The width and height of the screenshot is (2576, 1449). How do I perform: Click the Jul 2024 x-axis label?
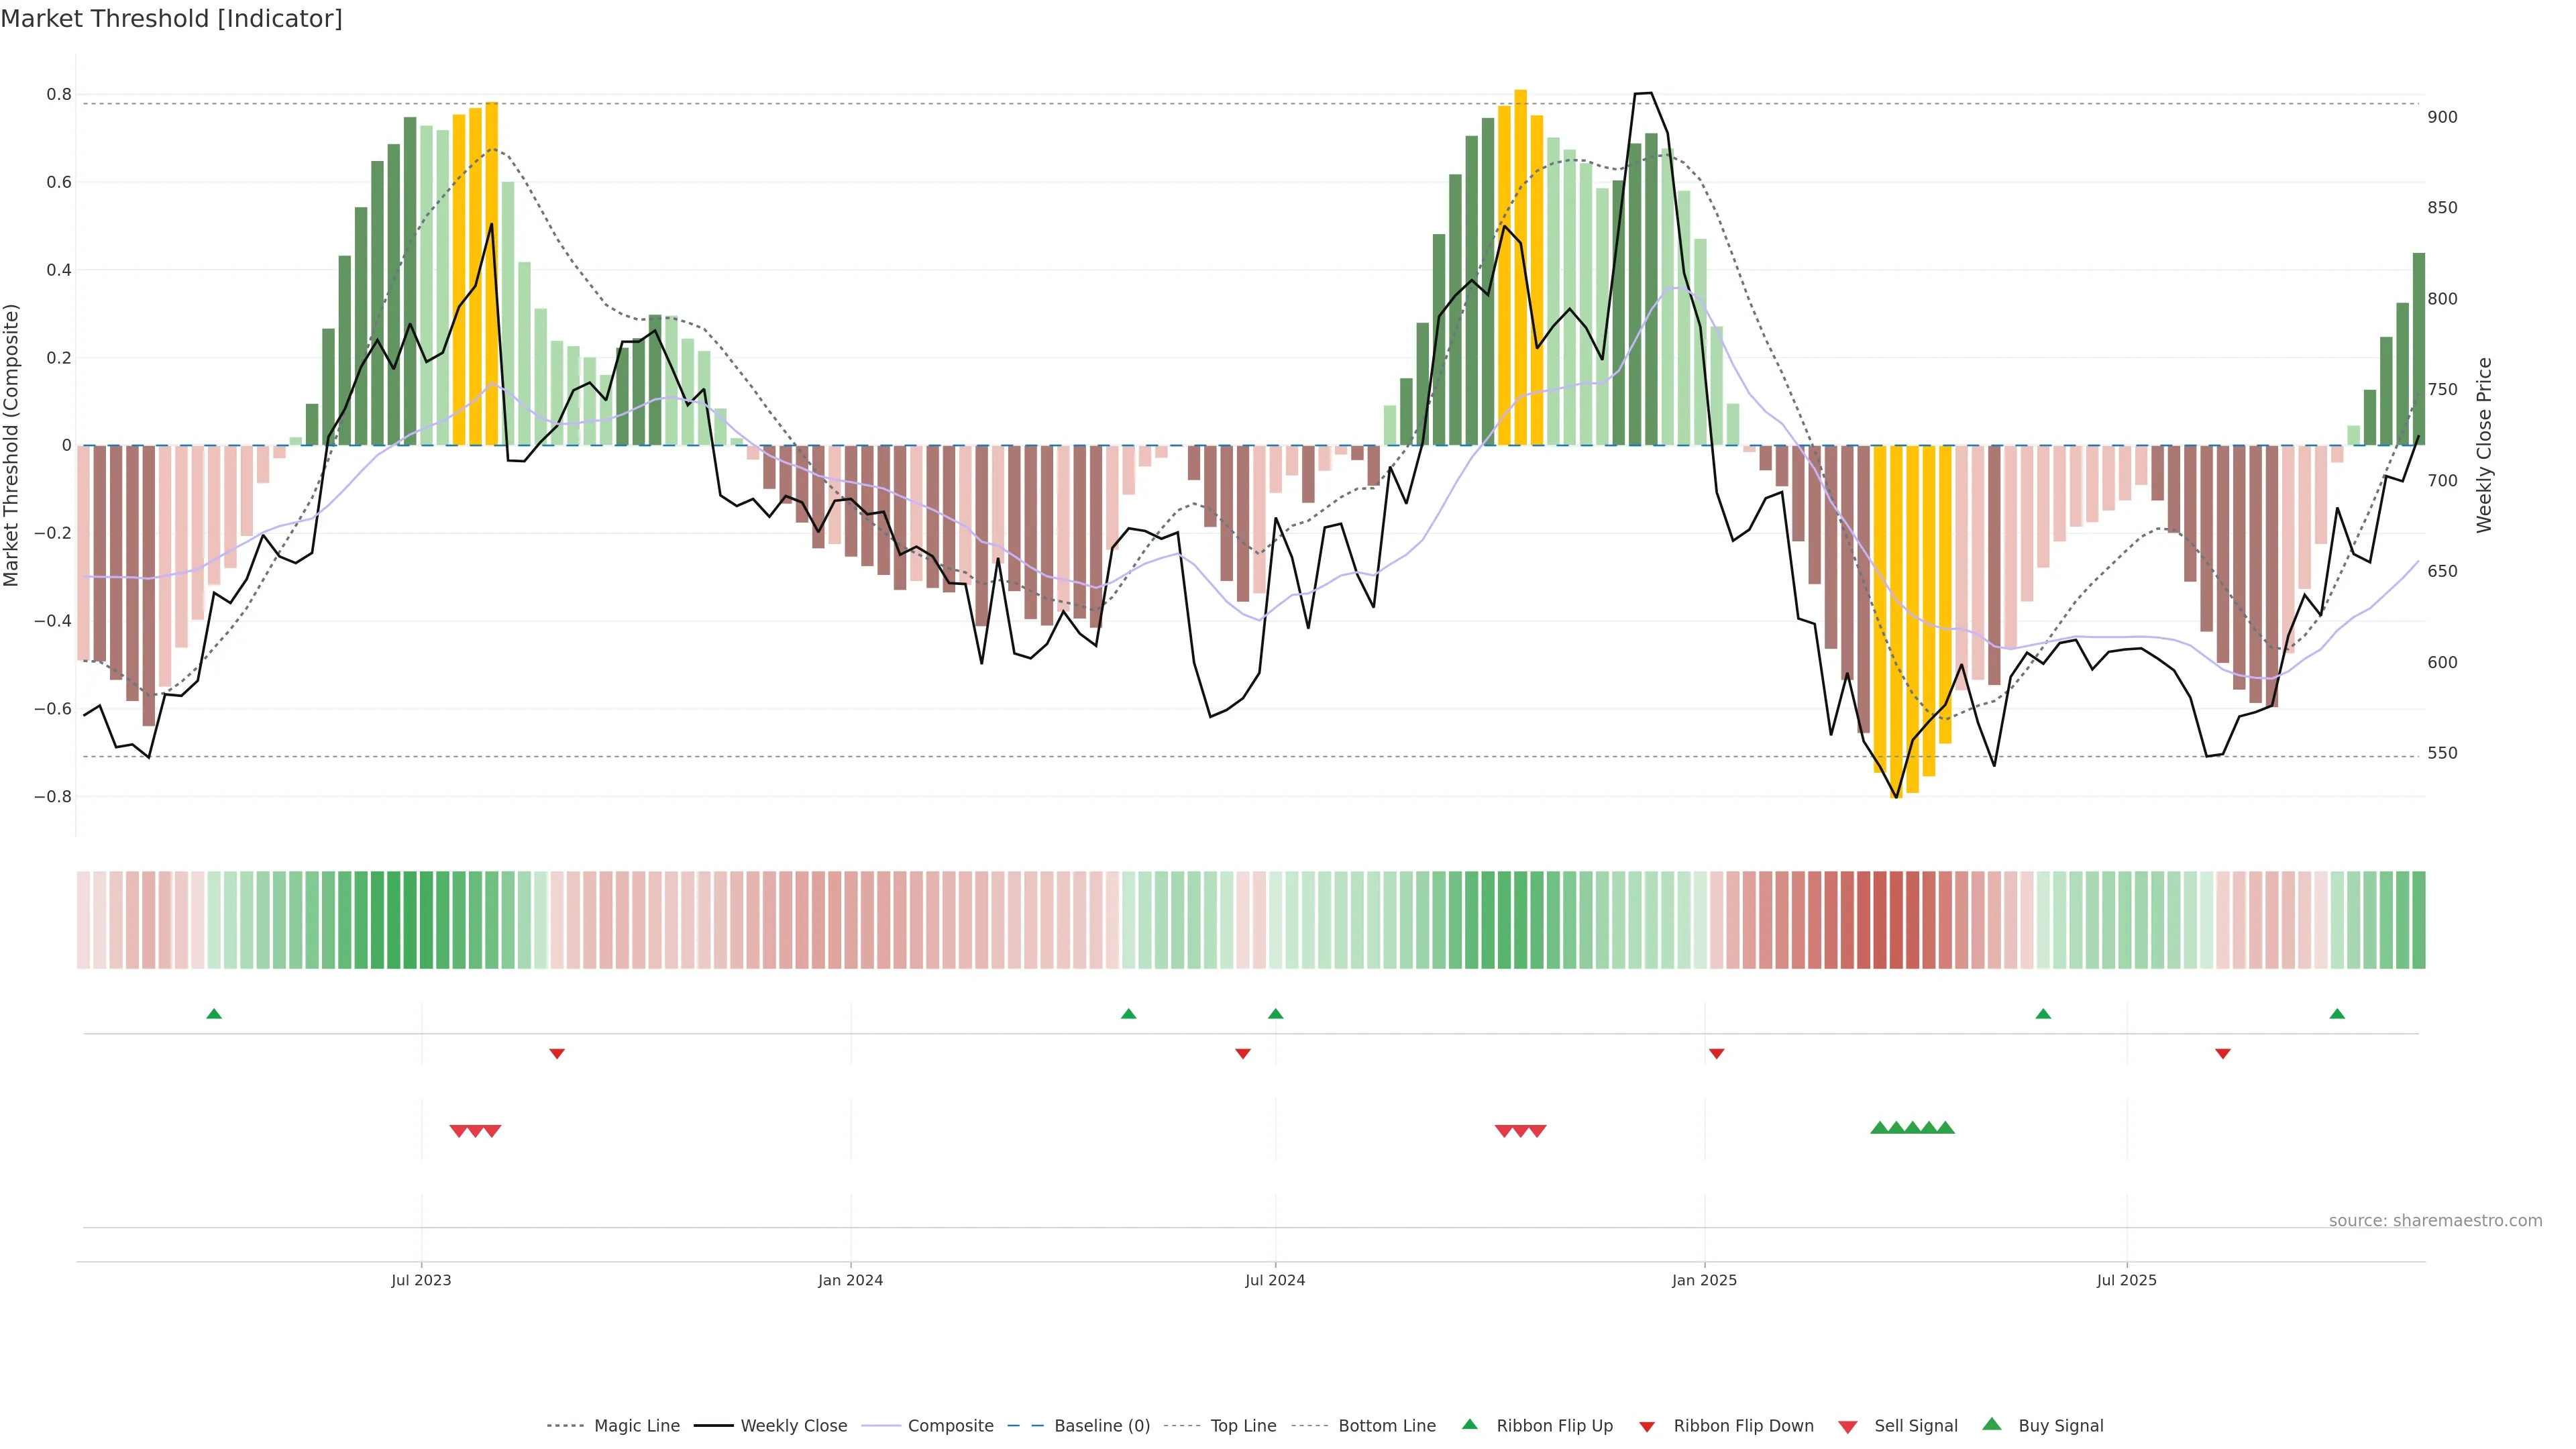point(1275,1280)
